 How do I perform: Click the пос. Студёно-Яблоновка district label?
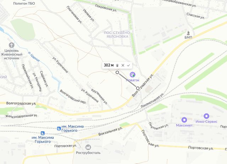(117, 34)
